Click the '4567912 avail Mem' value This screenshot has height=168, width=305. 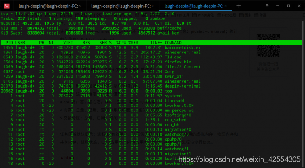click(x=158, y=33)
